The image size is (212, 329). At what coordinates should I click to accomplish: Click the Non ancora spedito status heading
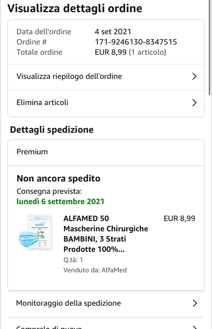58,178
